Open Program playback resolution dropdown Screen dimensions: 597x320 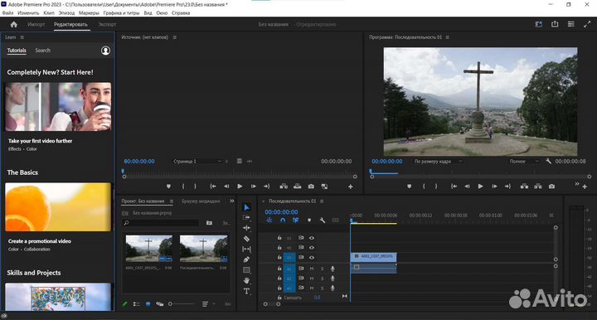pos(524,162)
